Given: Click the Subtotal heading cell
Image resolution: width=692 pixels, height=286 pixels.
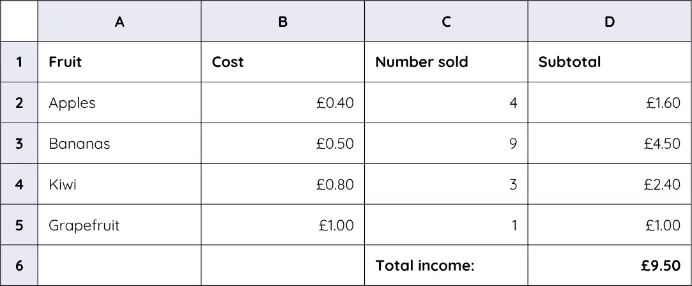Looking at the screenshot, I should coord(610,62).
